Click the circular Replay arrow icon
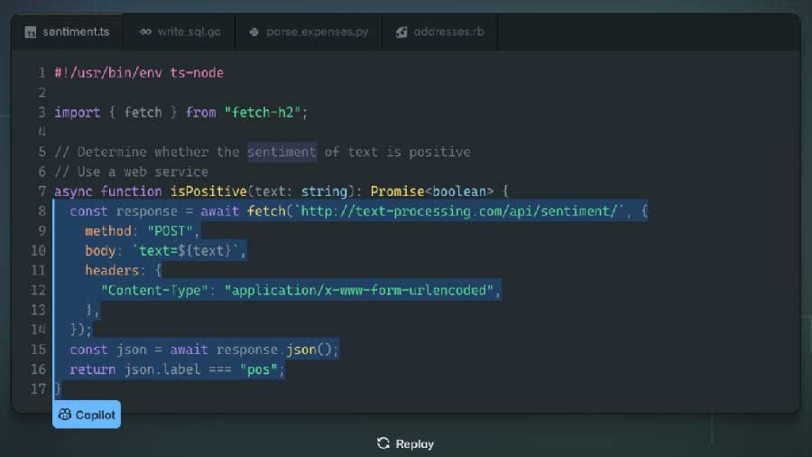This screenshot has width=812, height=457. pos(383,443)
